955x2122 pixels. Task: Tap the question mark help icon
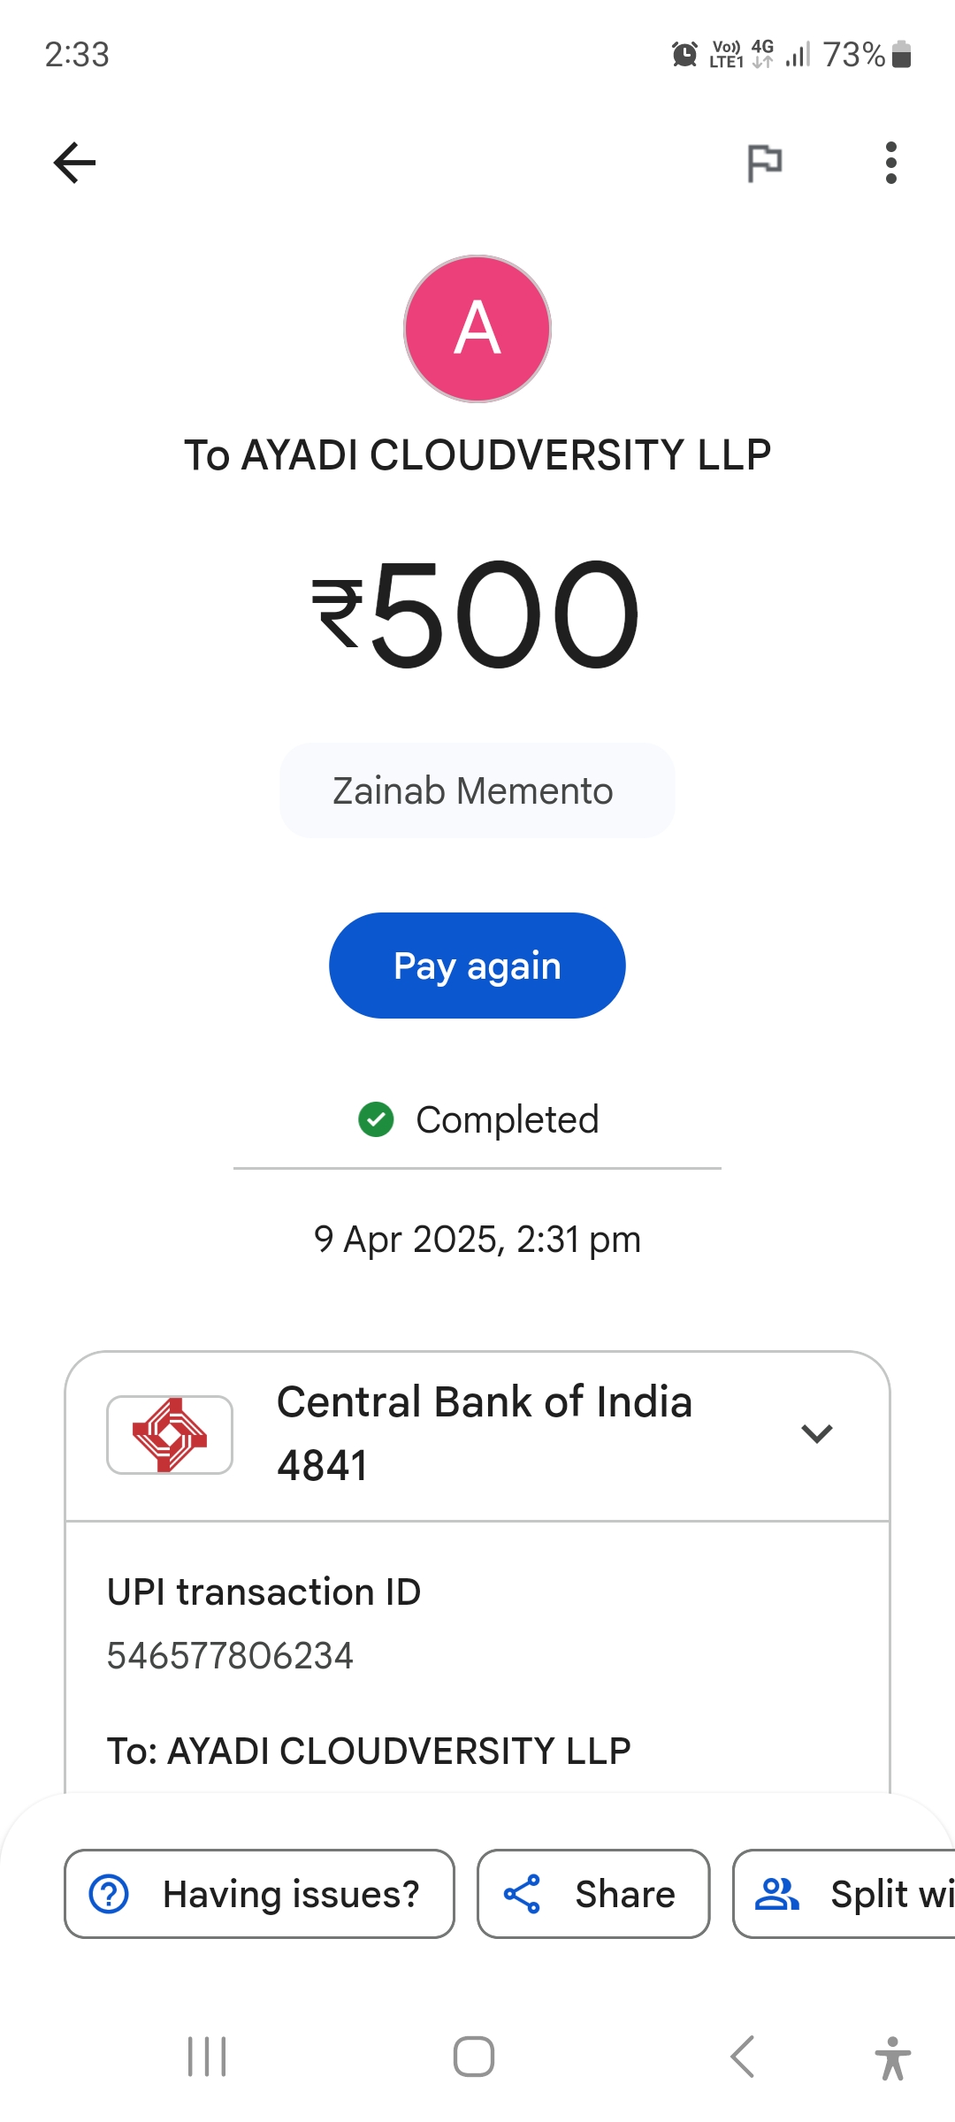pyautogui.click(x=110, y=1894)
